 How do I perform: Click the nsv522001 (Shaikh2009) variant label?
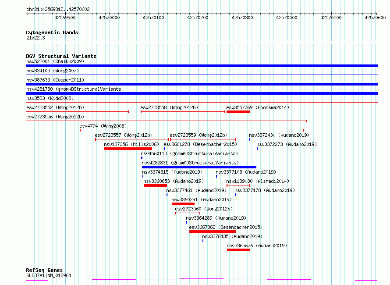(x=55, y=61)
